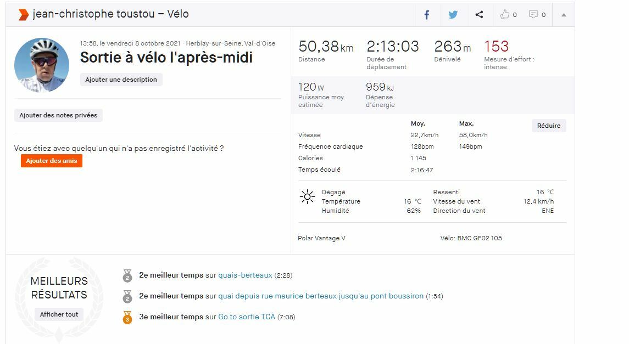Click the athlete profile photo
This screenshot has height=344, width=629.
tap(42, 65)
